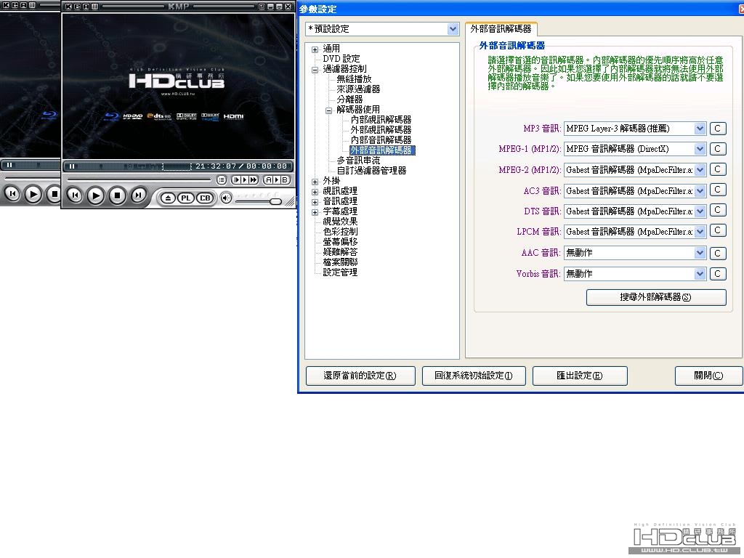Expand the 通用 tree node

315,49
